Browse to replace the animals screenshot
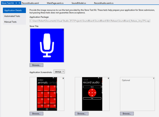The image size is (159, 117). pos(36,114)
